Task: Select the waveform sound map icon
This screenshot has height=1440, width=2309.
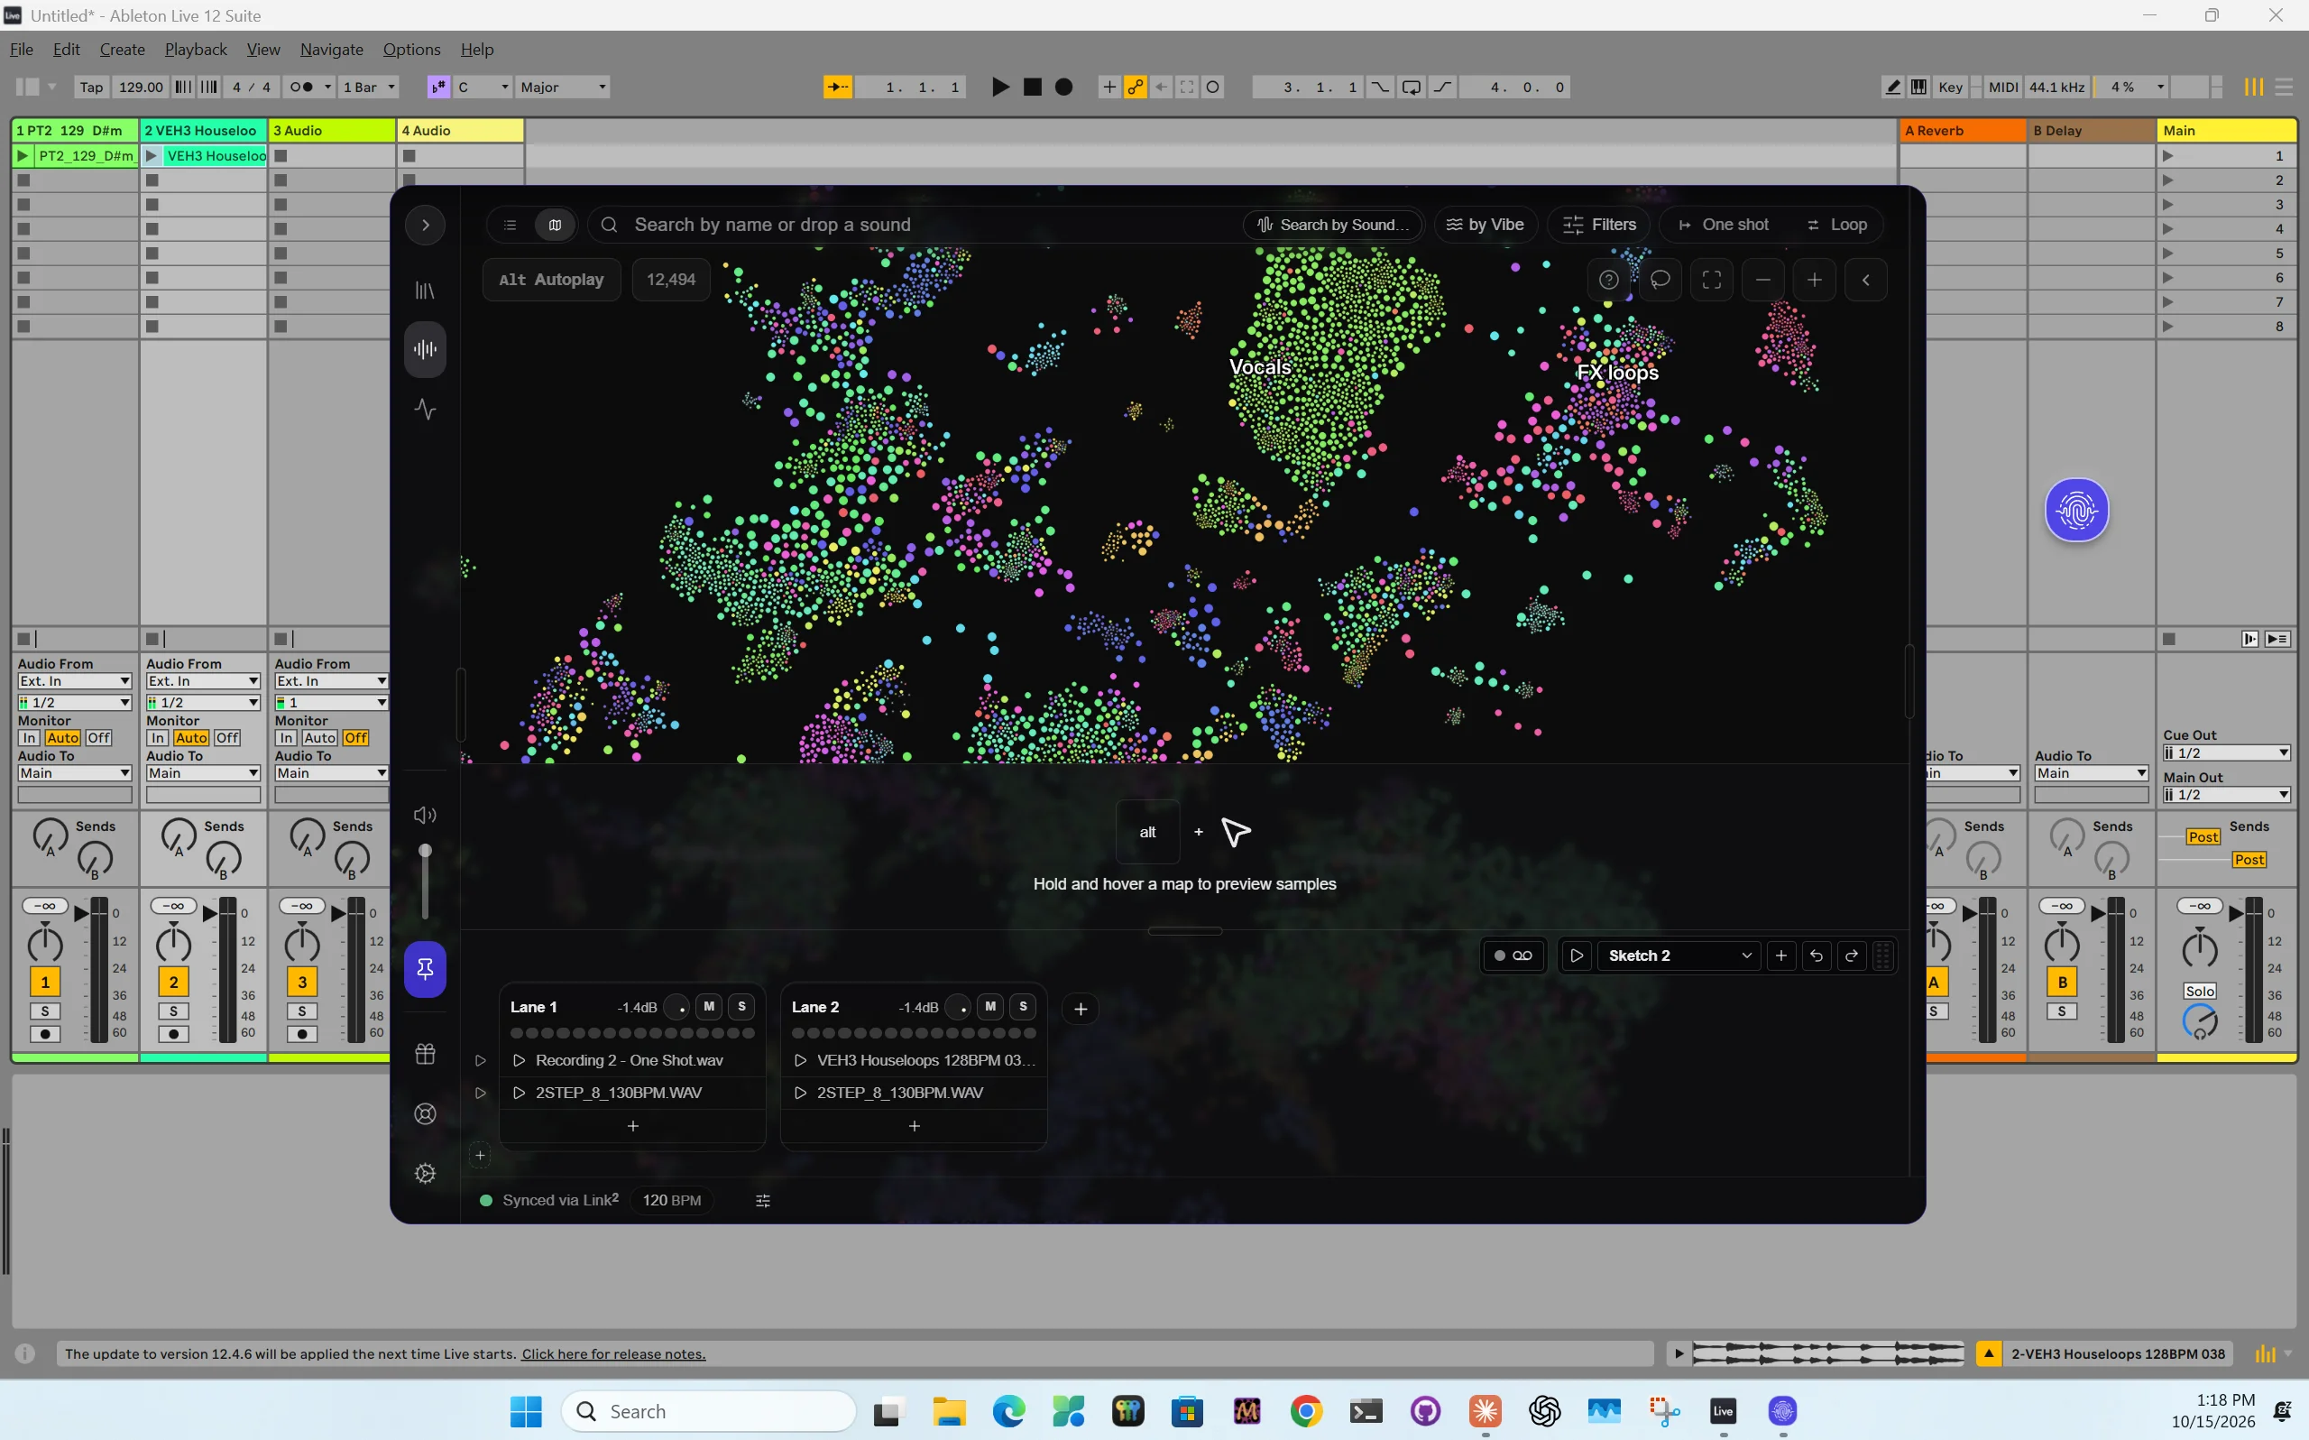Action: tap(426, 349)
